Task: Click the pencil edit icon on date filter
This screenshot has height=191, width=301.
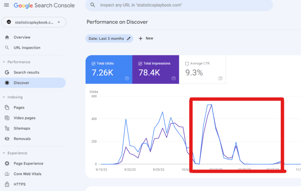Action: click(129, 38)
